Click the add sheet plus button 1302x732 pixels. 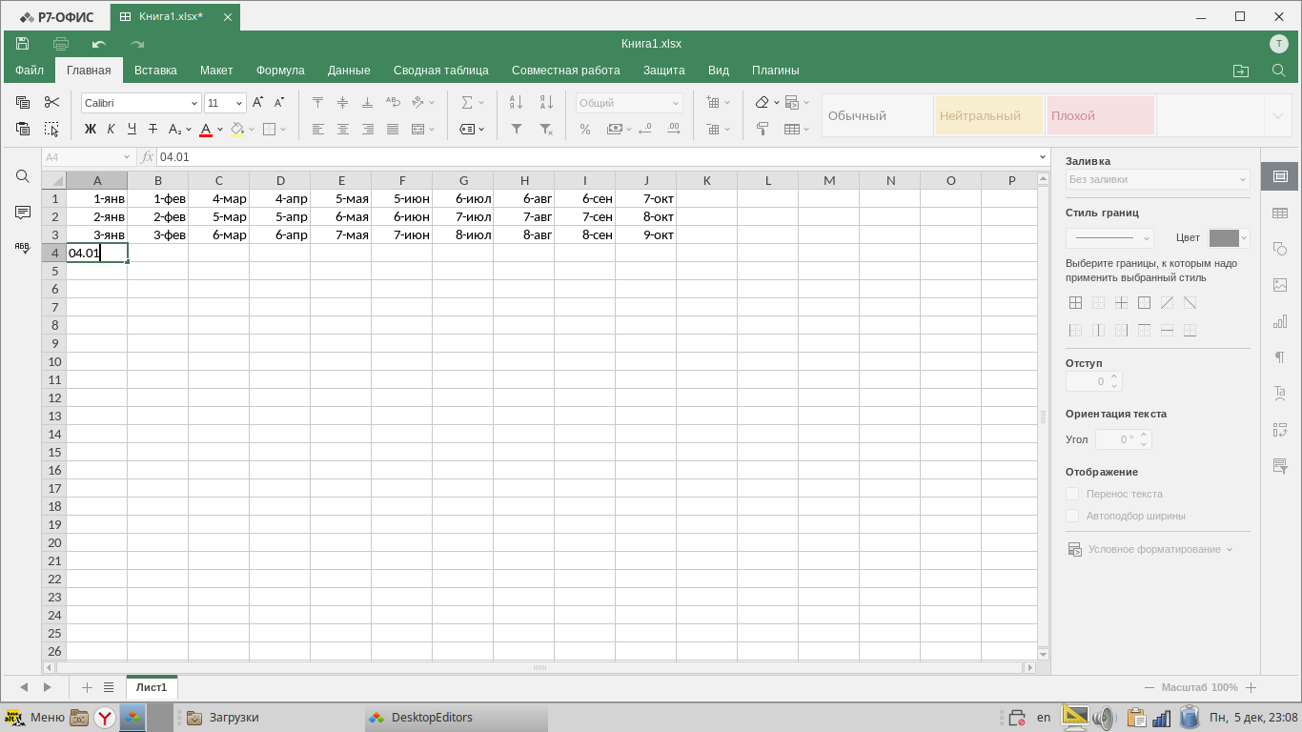[87, 687]
